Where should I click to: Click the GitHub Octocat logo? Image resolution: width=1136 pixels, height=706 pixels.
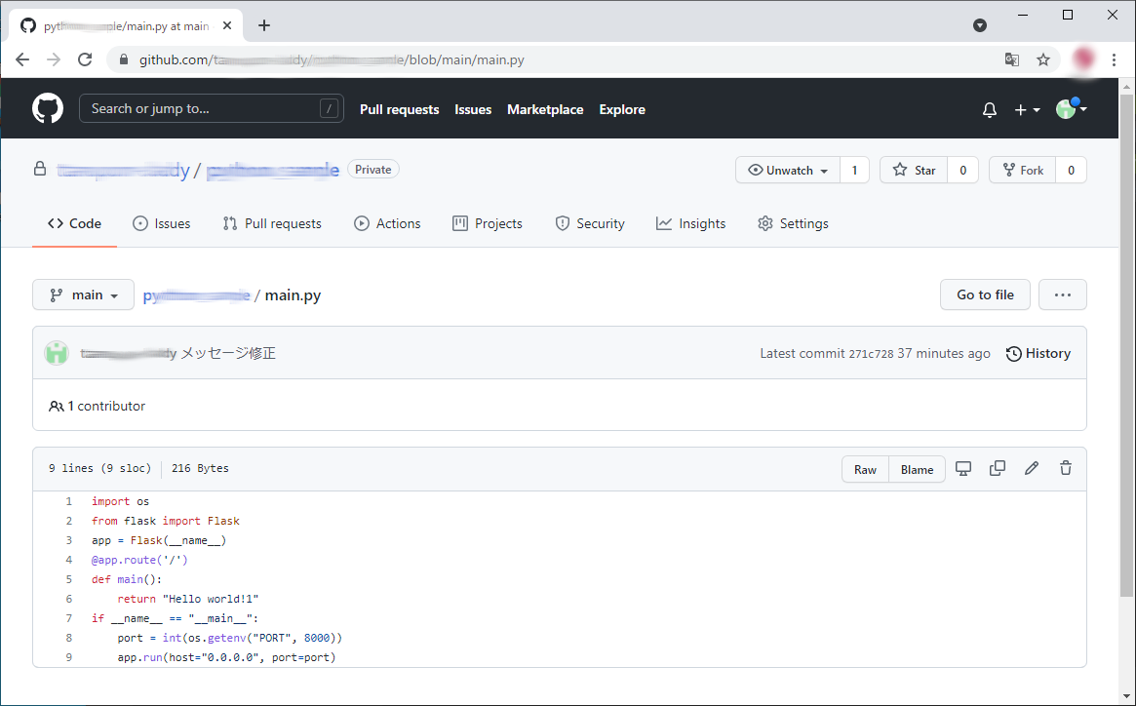click(48, 108)
